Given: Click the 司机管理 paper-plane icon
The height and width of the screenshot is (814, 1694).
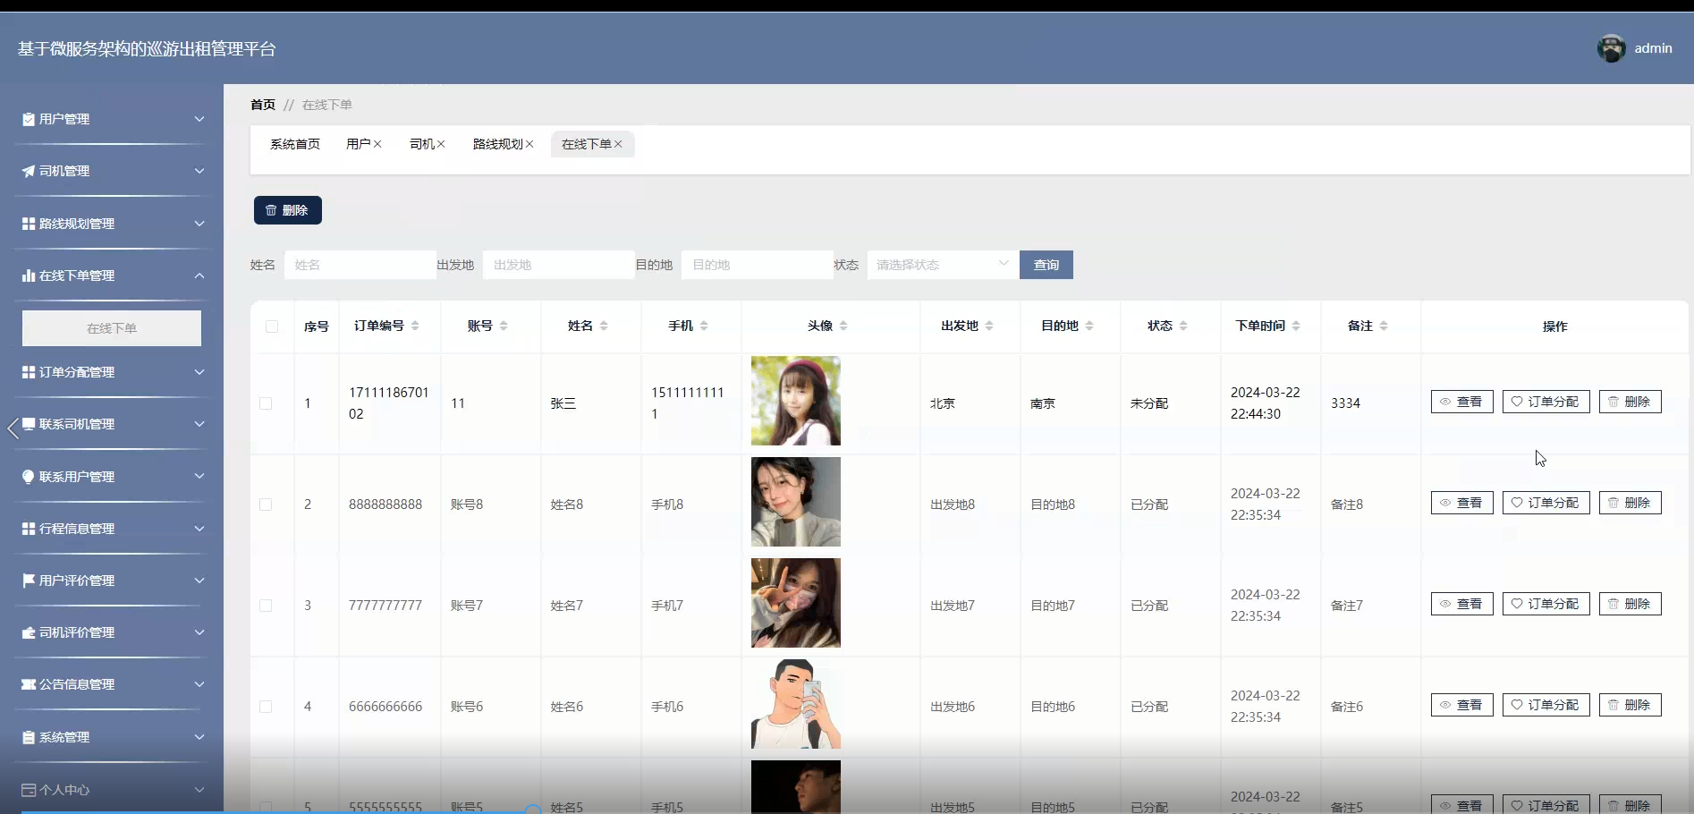Looking at the screenshot, I should click(x=29, y=171).
